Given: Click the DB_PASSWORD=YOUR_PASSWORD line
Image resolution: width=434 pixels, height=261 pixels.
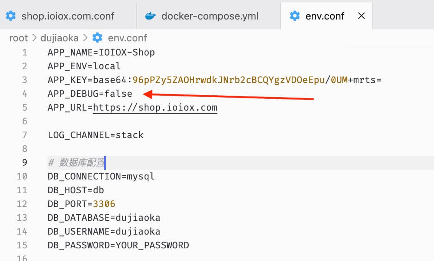Looking at the screenshot, I should coord(118,245).
